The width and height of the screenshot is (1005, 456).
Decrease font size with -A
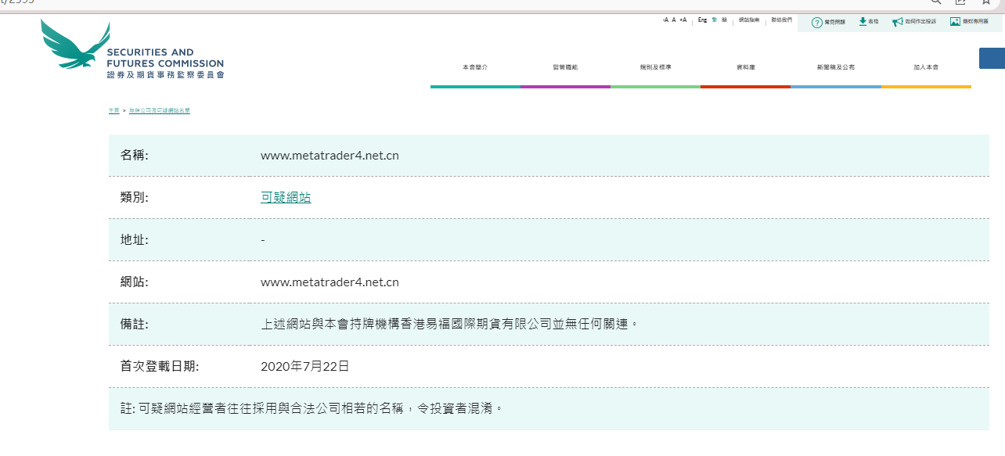click(665, 20)
